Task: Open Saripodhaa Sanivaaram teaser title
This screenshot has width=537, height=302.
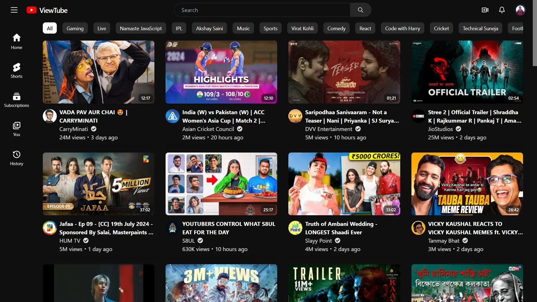Action: tap(352, 116)
